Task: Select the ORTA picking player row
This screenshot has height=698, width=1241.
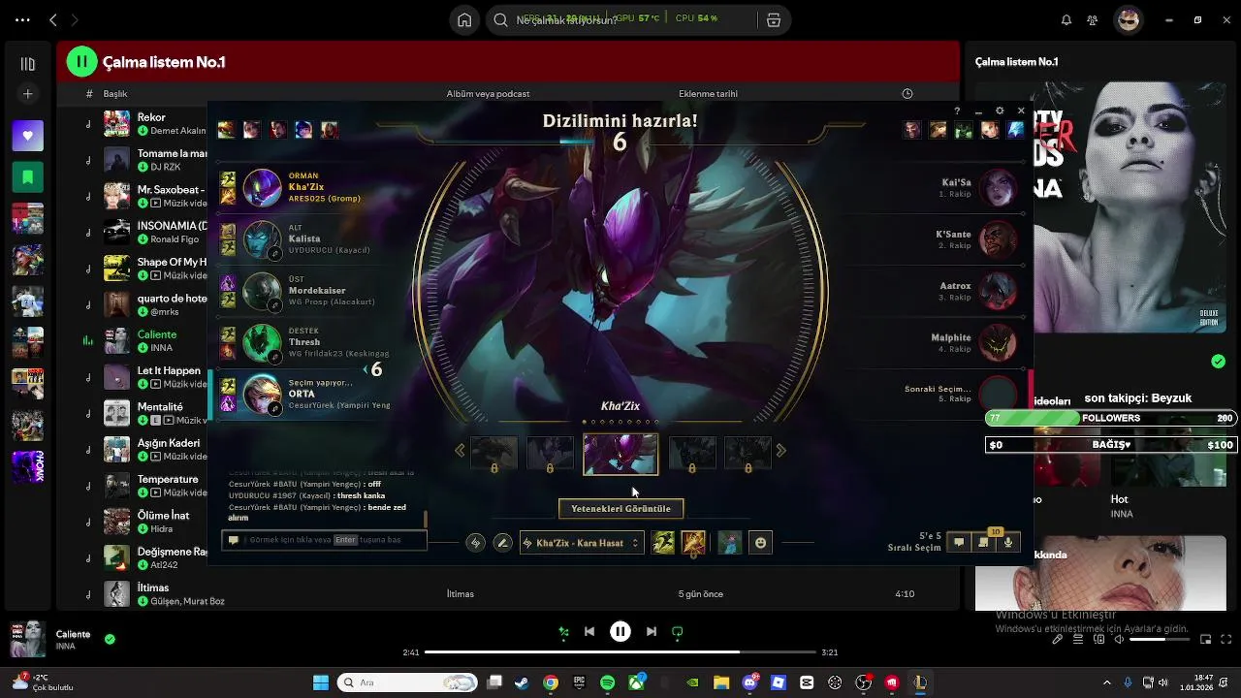Action: tap(306, 395)
